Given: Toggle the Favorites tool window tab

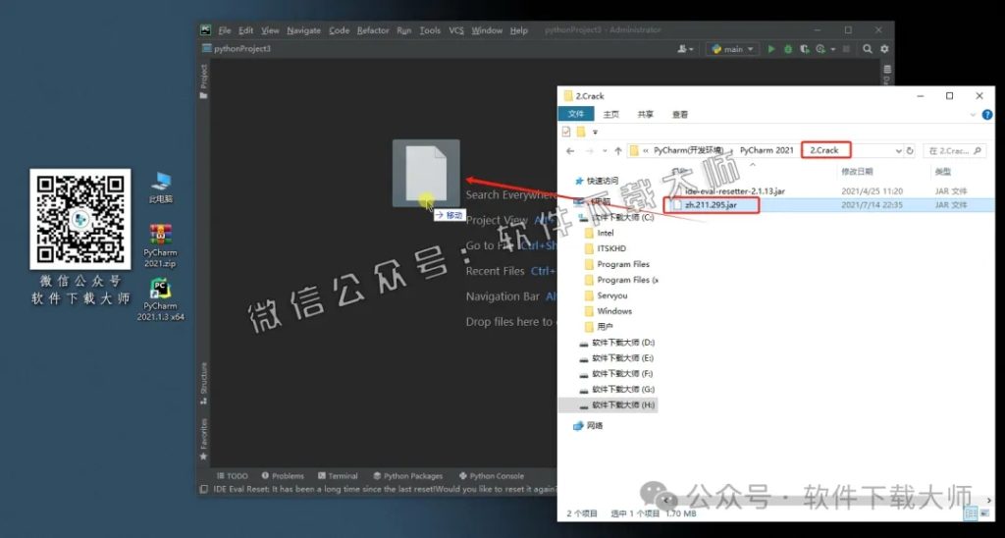Looking at the screenshot, I should click(x=204, y=439).
